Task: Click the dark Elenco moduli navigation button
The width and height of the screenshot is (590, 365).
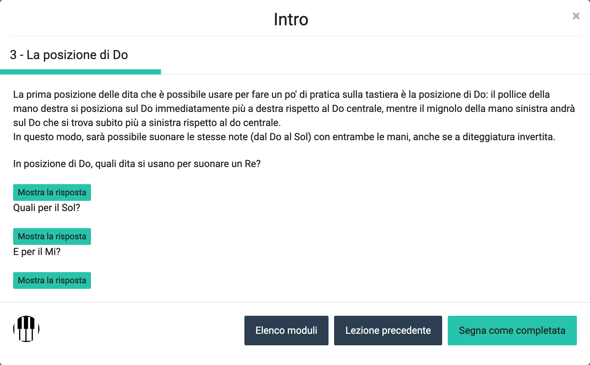Action: pos(286,331)
